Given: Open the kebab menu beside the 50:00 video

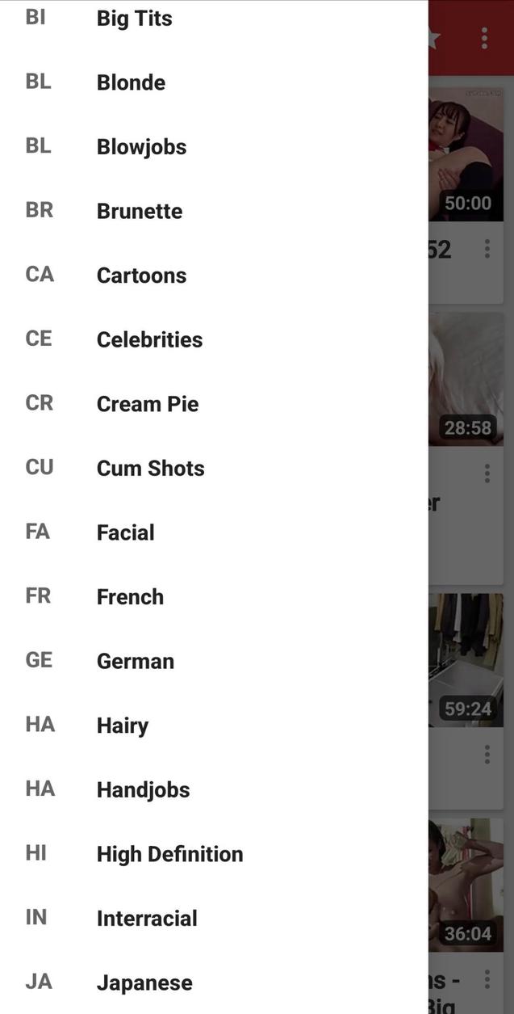Looking at the screenshot, I should 487,249.
